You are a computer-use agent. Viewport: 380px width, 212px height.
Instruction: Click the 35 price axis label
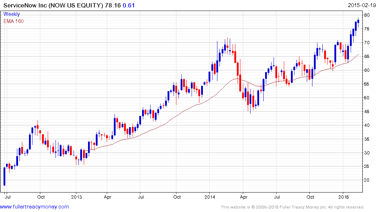(x=367, y=139)
